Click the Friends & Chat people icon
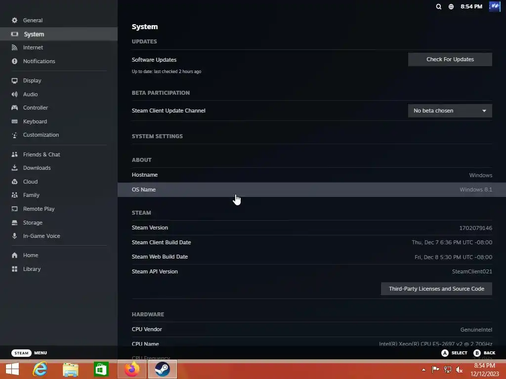This screenshot has height=379, width=506. pyautogui.click(x=14, y=154)
